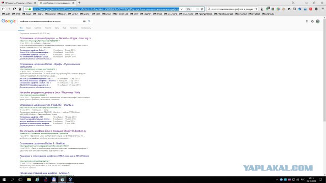Open the LINKS bookmarks folder
The width and height of the screenshot is (326, 183).
pyautogui.click(x=62, y=14)
